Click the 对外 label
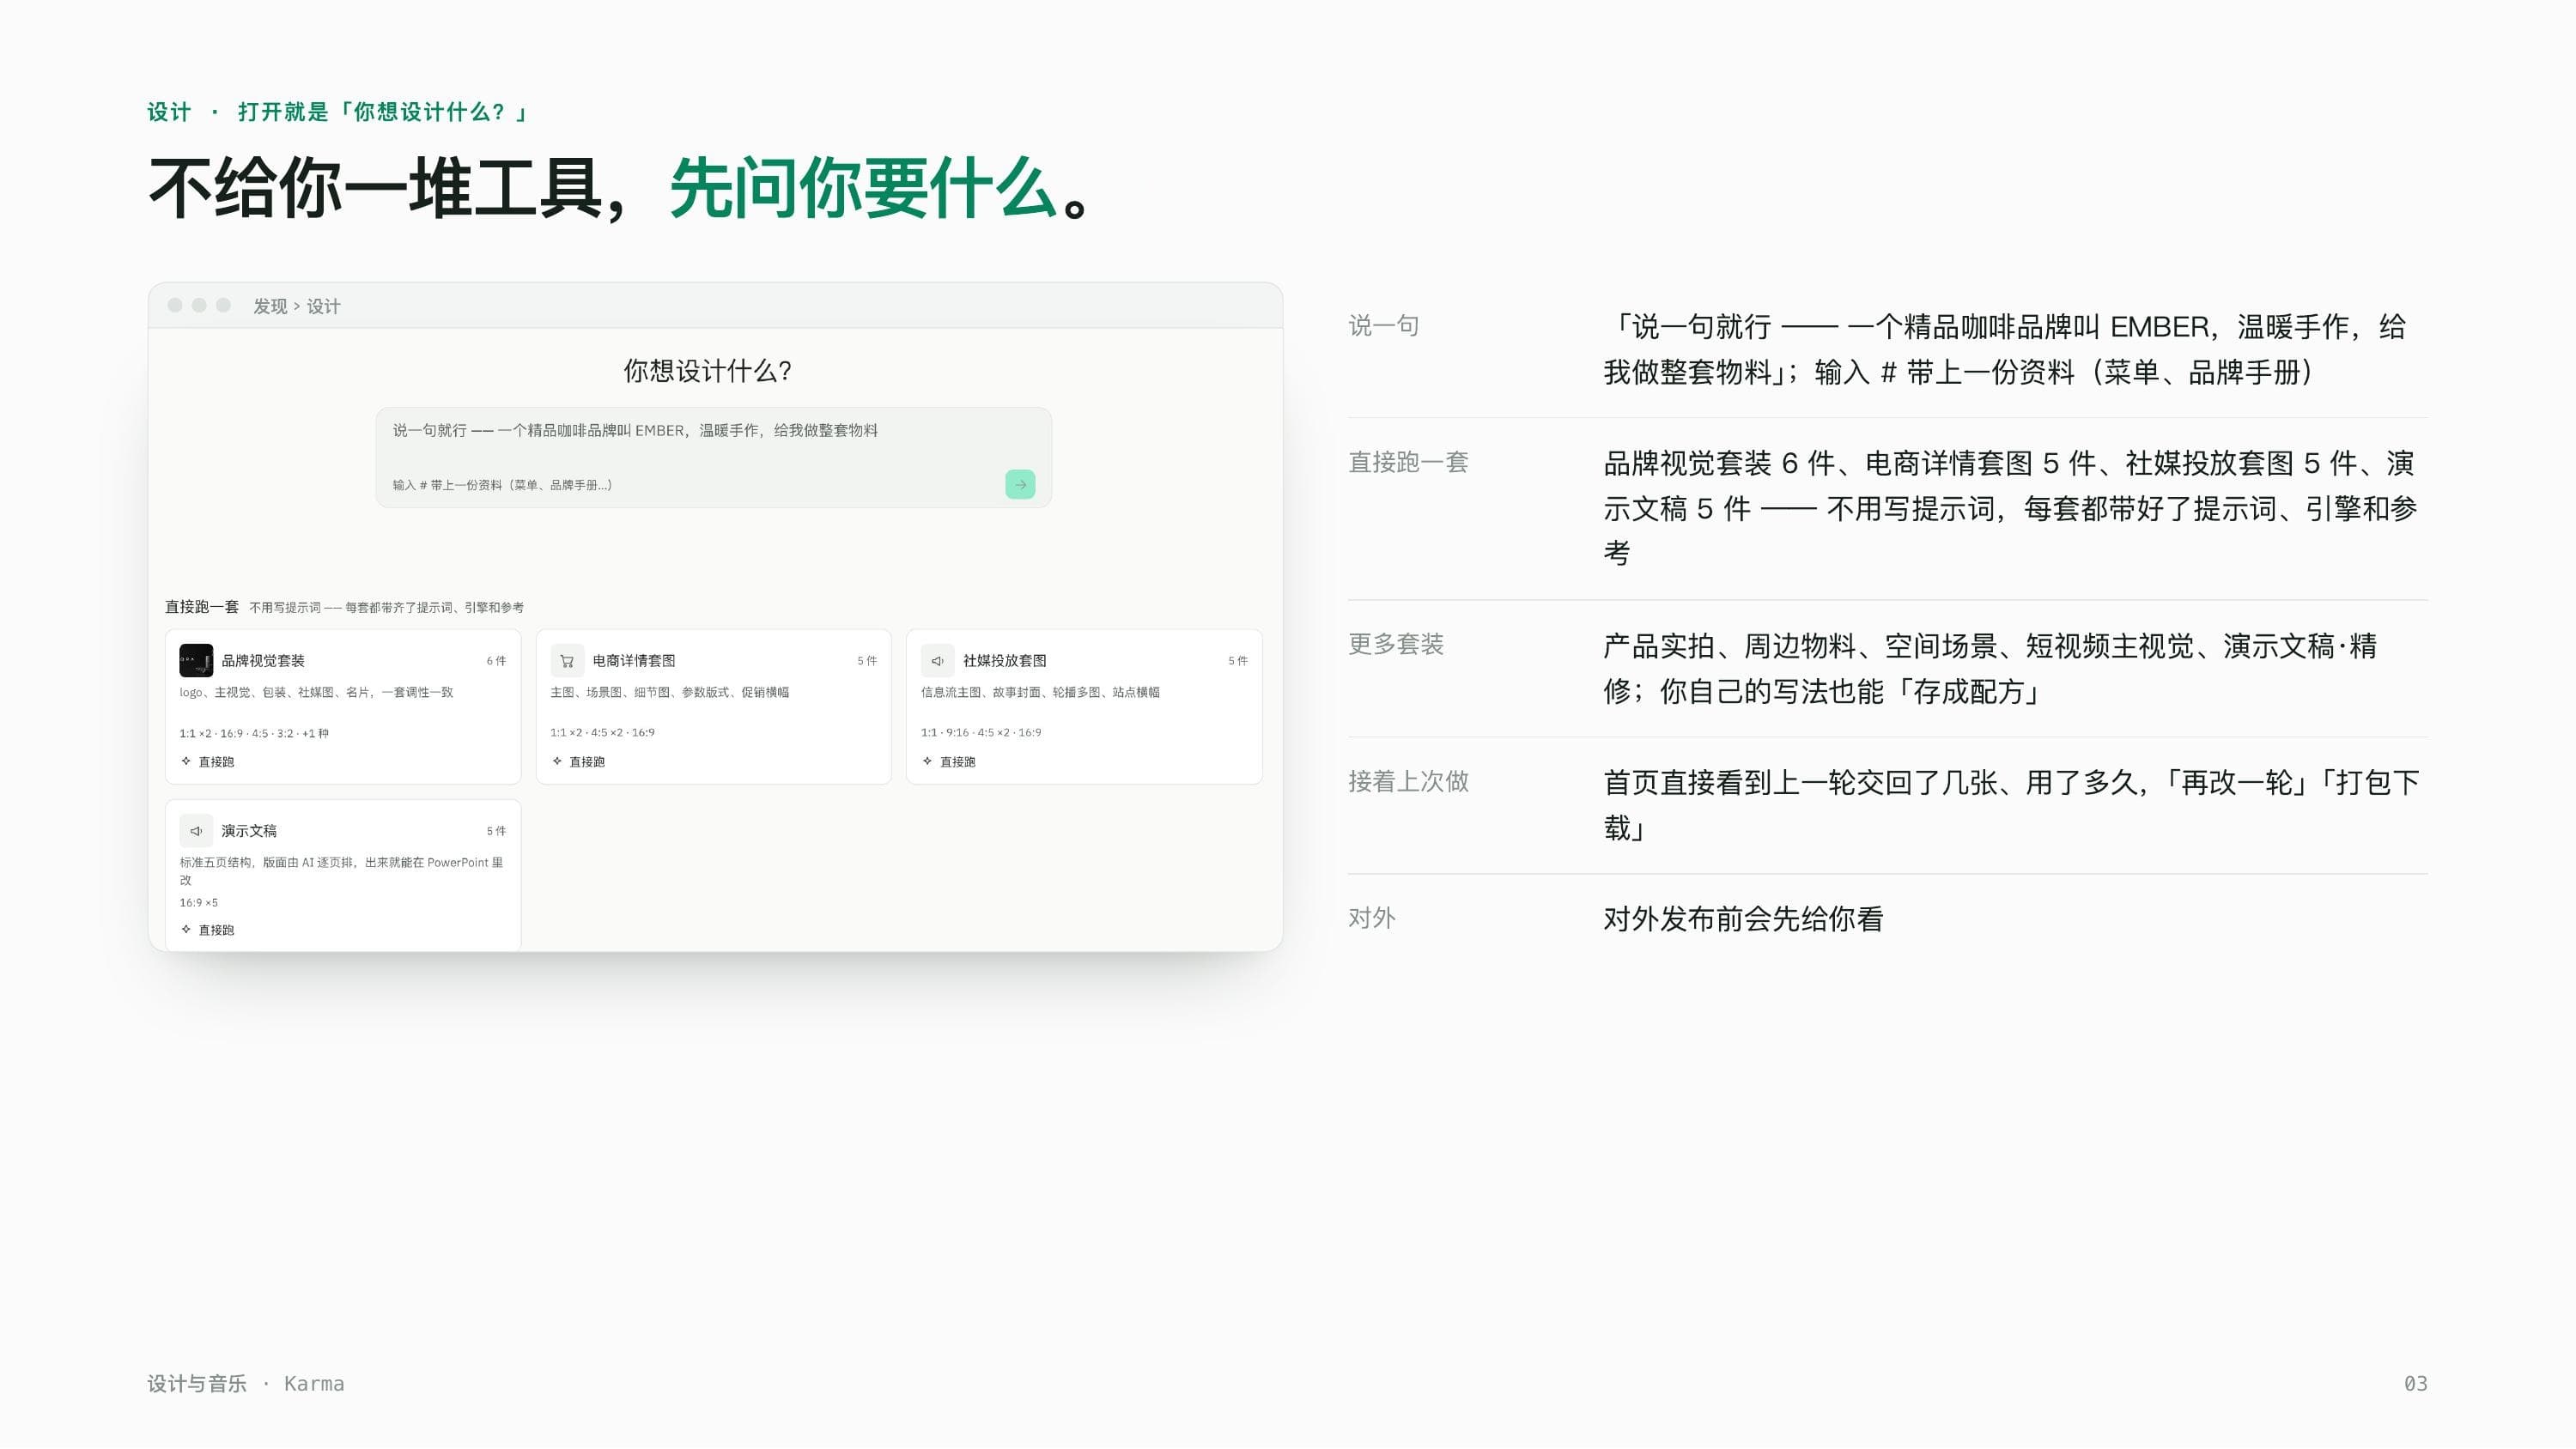This screenshot has width=2576, height=1449. pyautogui.click(x=1372, y=918)
